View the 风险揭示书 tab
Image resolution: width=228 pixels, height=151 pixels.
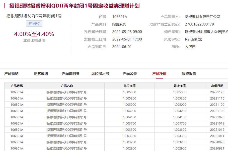tap(100, 73)
